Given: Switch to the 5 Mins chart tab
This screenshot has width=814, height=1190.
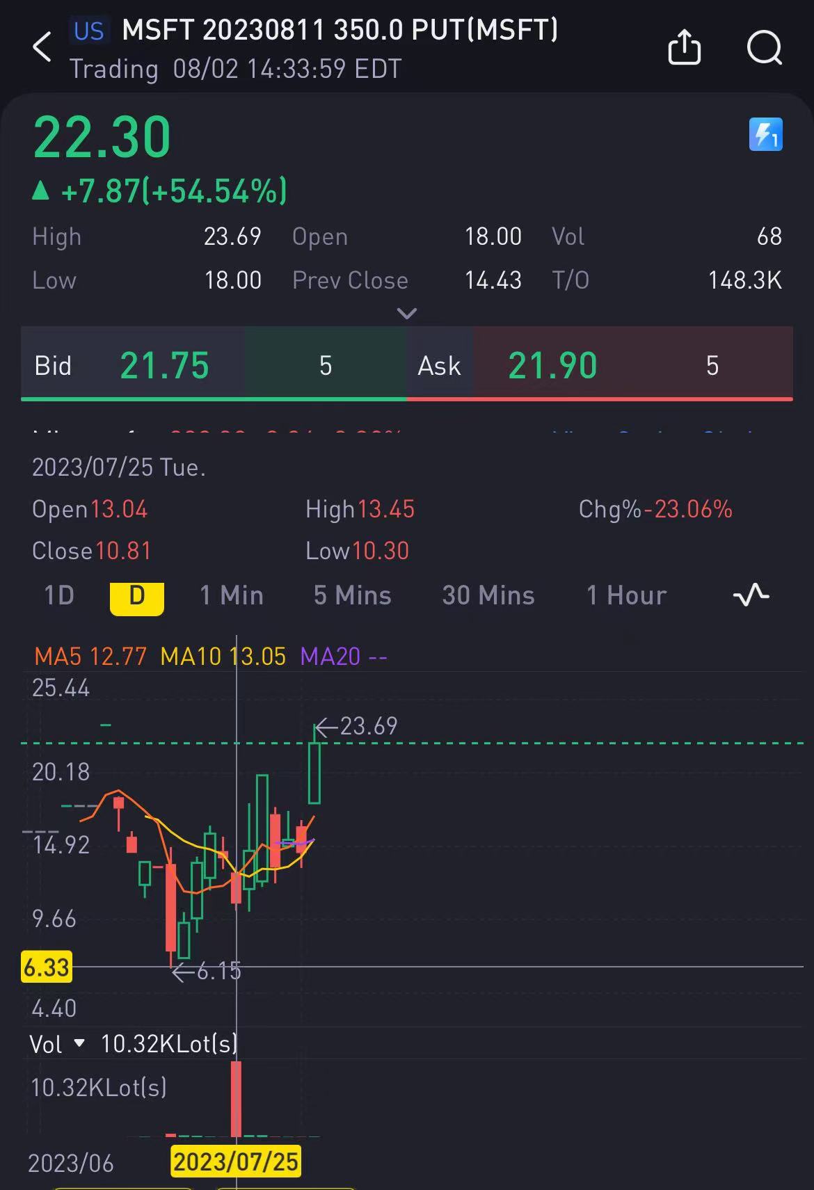Looking at the screenshot, I should click(353, 595).
